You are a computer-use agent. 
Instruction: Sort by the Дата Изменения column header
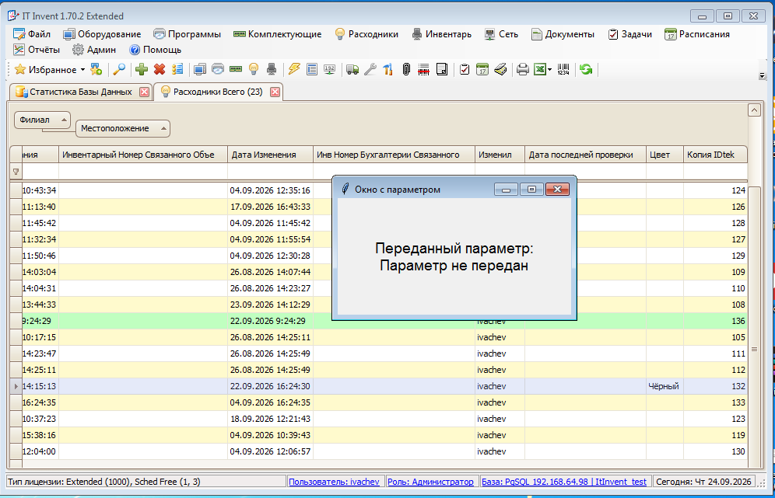pyautogui.click(x=270, y=155)
